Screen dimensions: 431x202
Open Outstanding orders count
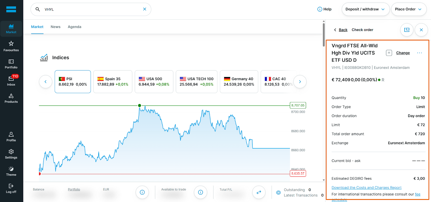point(310,190)
